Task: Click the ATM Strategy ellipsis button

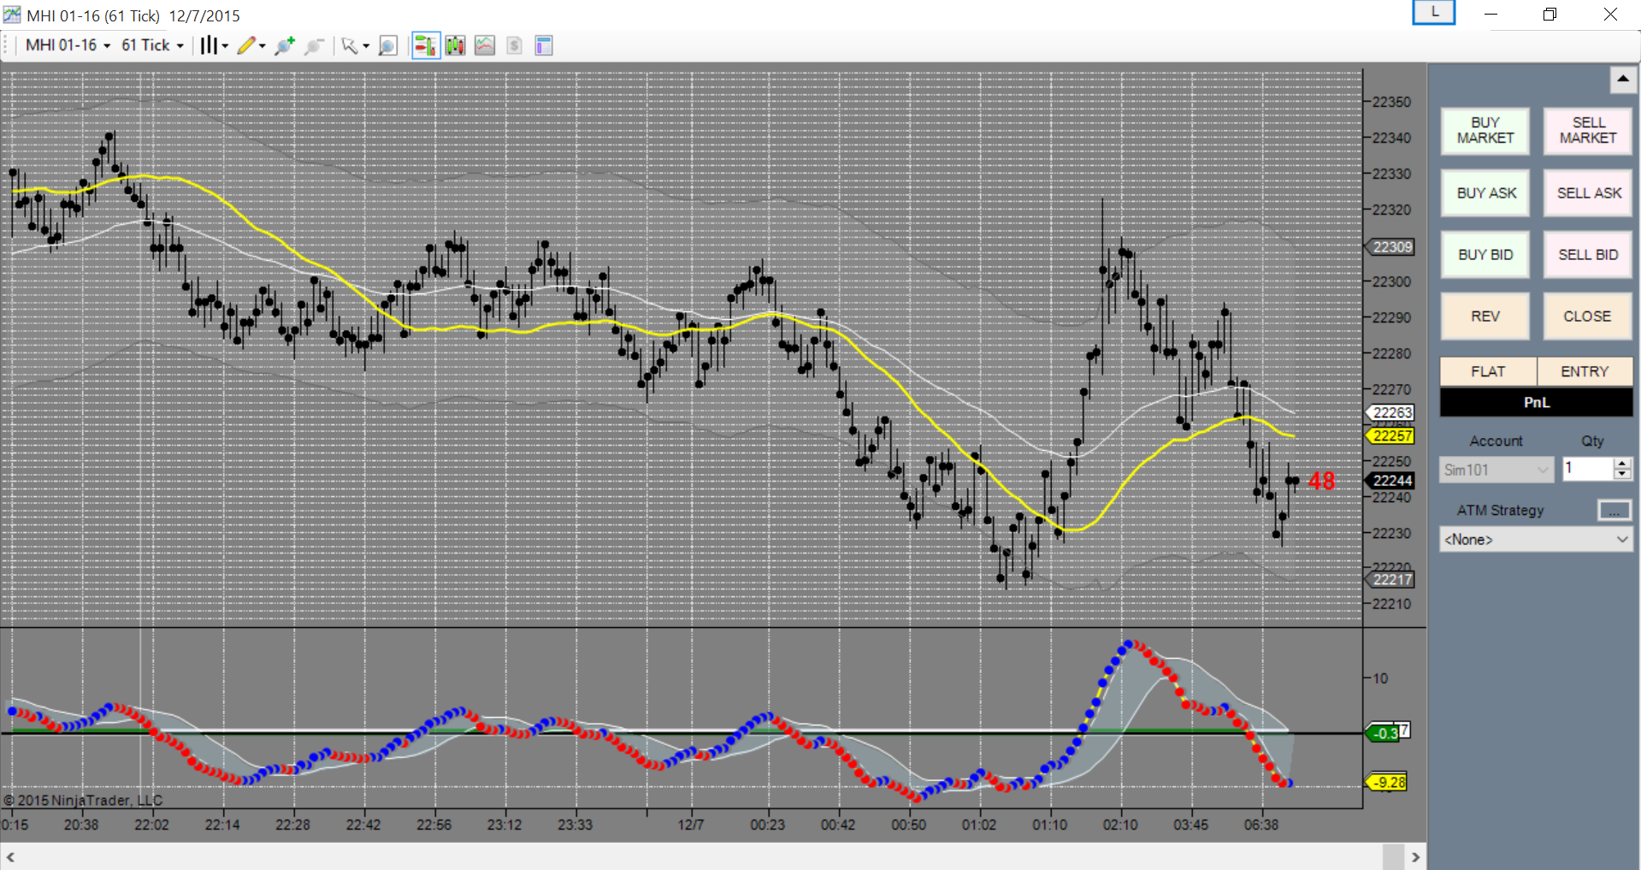Action: [x=1614, y=511]
